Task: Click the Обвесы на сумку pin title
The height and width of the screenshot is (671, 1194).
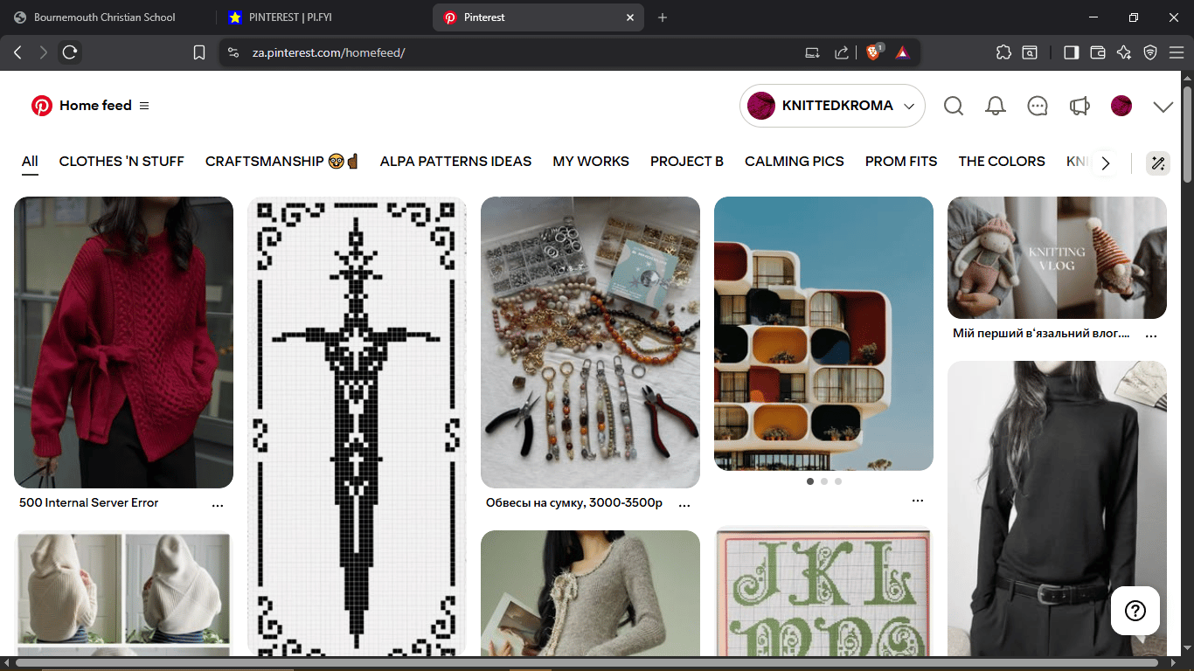Action: coord(574,503)
